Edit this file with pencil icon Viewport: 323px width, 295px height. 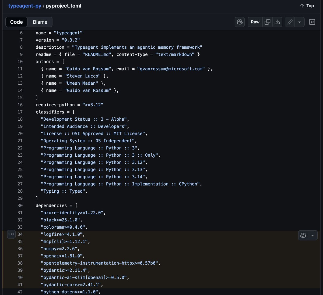290,22
